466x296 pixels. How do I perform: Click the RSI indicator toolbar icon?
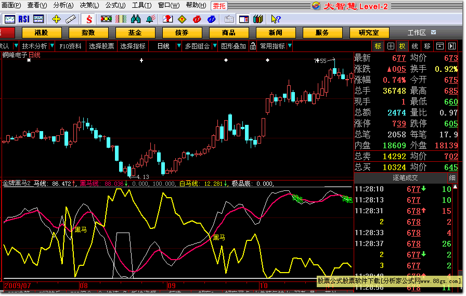(x=24, y=19)
